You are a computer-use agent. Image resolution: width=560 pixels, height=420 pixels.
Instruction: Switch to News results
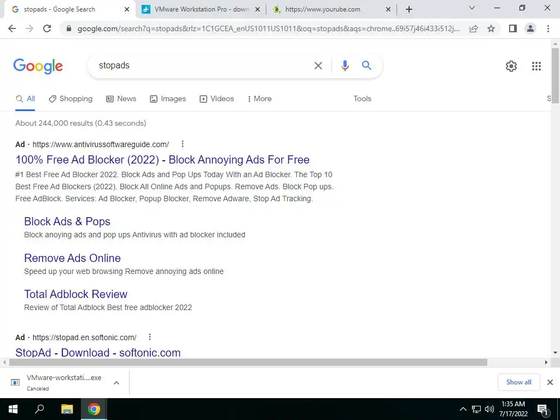[x=121, y=99]
